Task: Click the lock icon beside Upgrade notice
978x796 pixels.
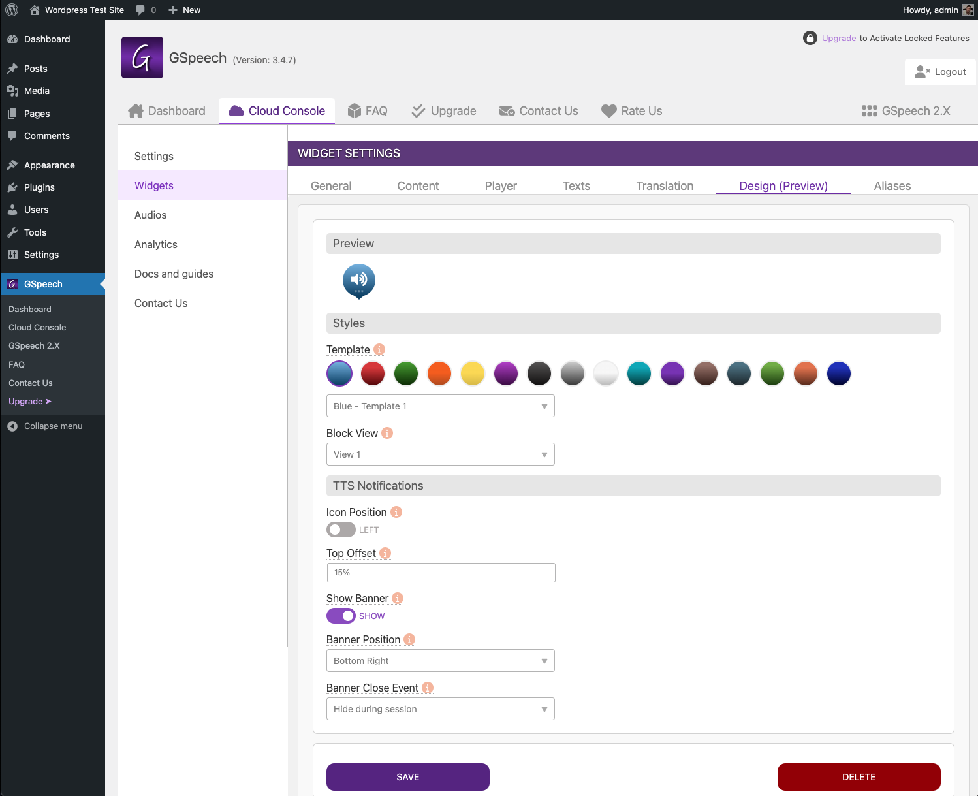Action: click(810, 38)
